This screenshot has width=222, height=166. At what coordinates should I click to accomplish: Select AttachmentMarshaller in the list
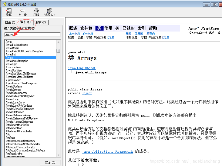pos(17,125)
